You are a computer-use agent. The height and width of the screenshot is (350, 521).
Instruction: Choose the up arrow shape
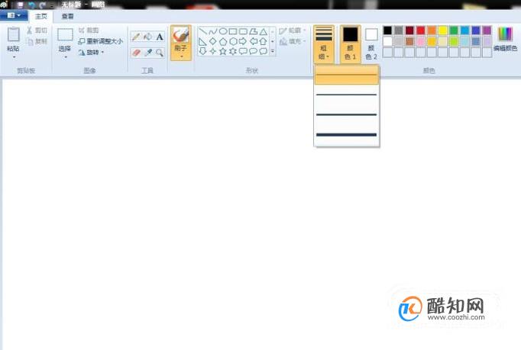(x=264, y=41)
